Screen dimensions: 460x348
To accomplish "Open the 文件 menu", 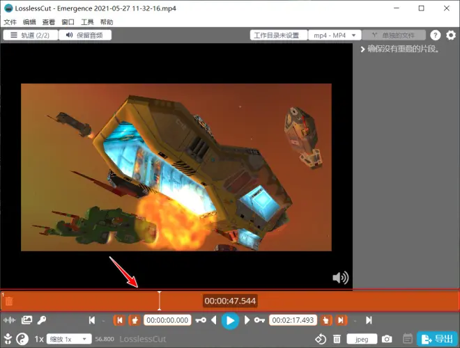I will [10, 22].
